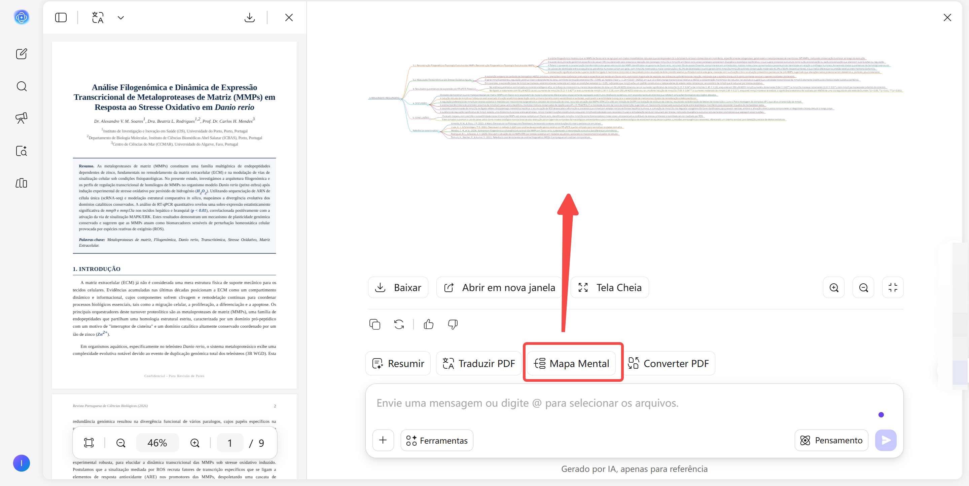Click the 46% zoom level field

pyautogui.click(x=157, y=443)
